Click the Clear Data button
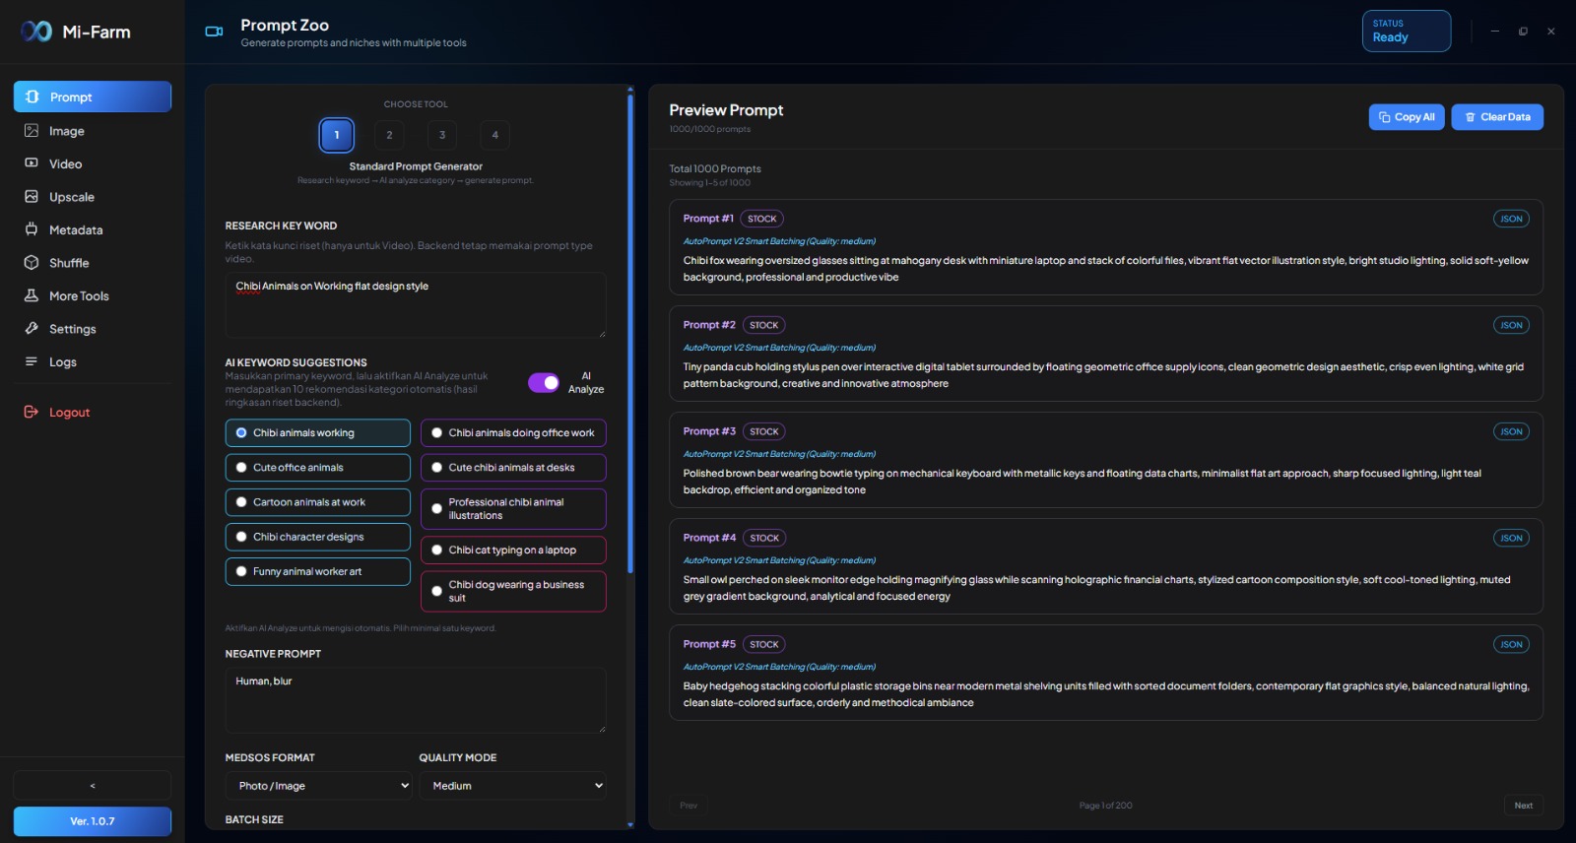Viewport: 1576px width, 843px height. pyautogui.click(x=1497, y=117)
